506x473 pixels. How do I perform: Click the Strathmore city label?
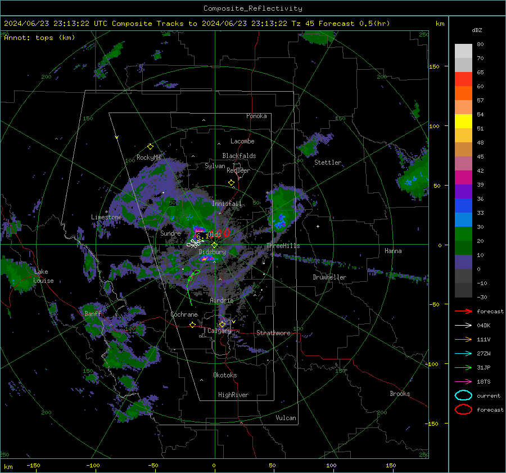pyautogui.click(x=273, y=333)
